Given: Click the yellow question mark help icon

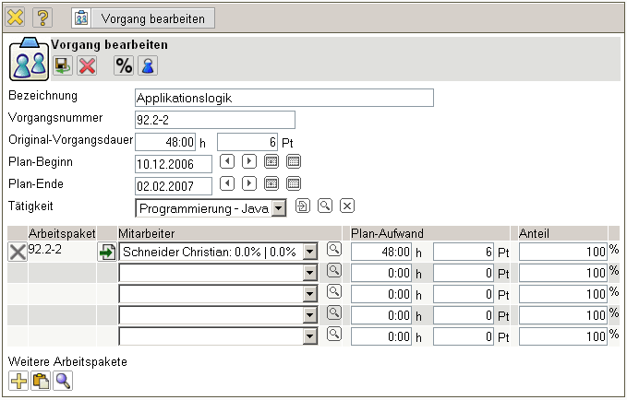Looking at the screenshot, I should pyautogui.click(x=42, y=17).
